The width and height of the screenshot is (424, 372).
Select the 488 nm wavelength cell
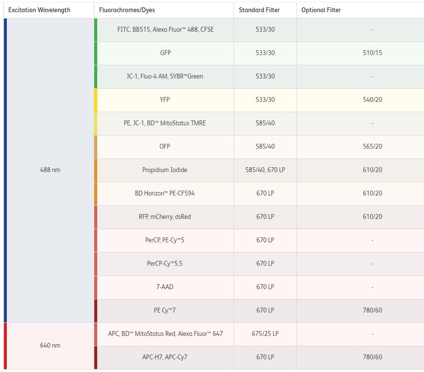(50, 170)
